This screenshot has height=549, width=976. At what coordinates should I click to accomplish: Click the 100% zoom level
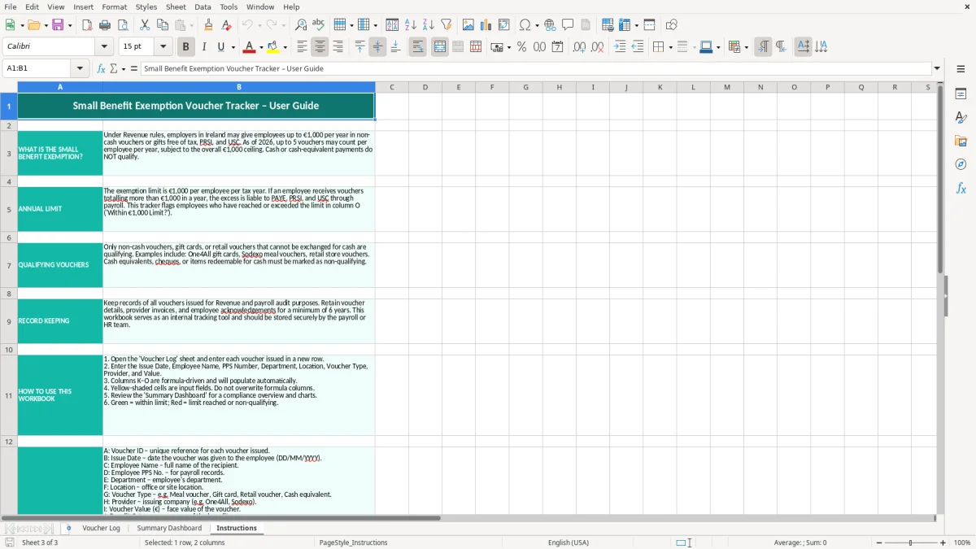pos(962,542)
